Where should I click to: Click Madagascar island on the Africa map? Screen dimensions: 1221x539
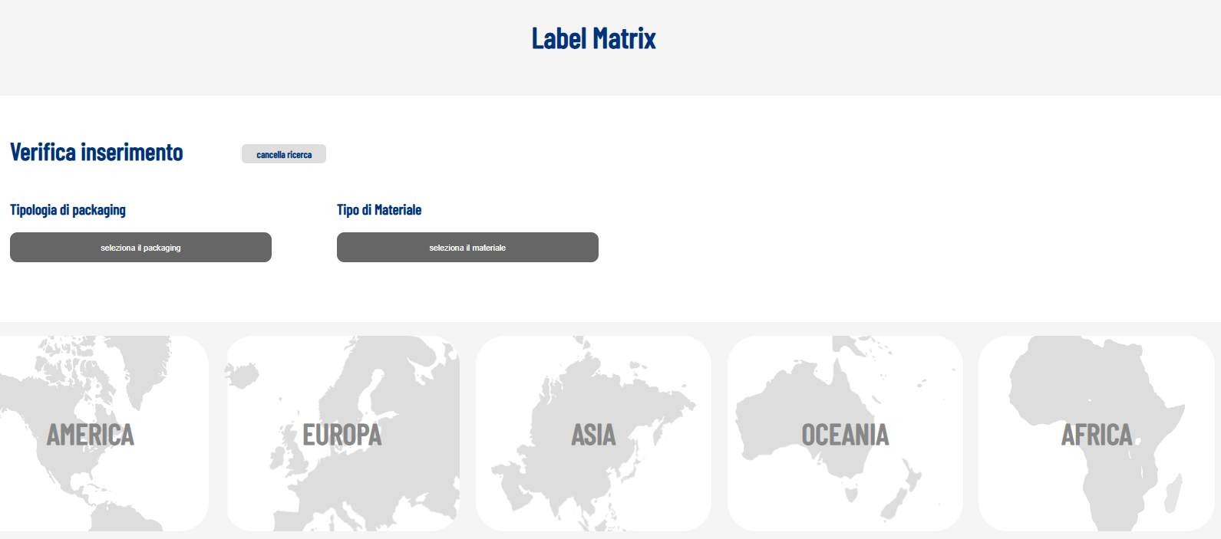pos(1173,492)
